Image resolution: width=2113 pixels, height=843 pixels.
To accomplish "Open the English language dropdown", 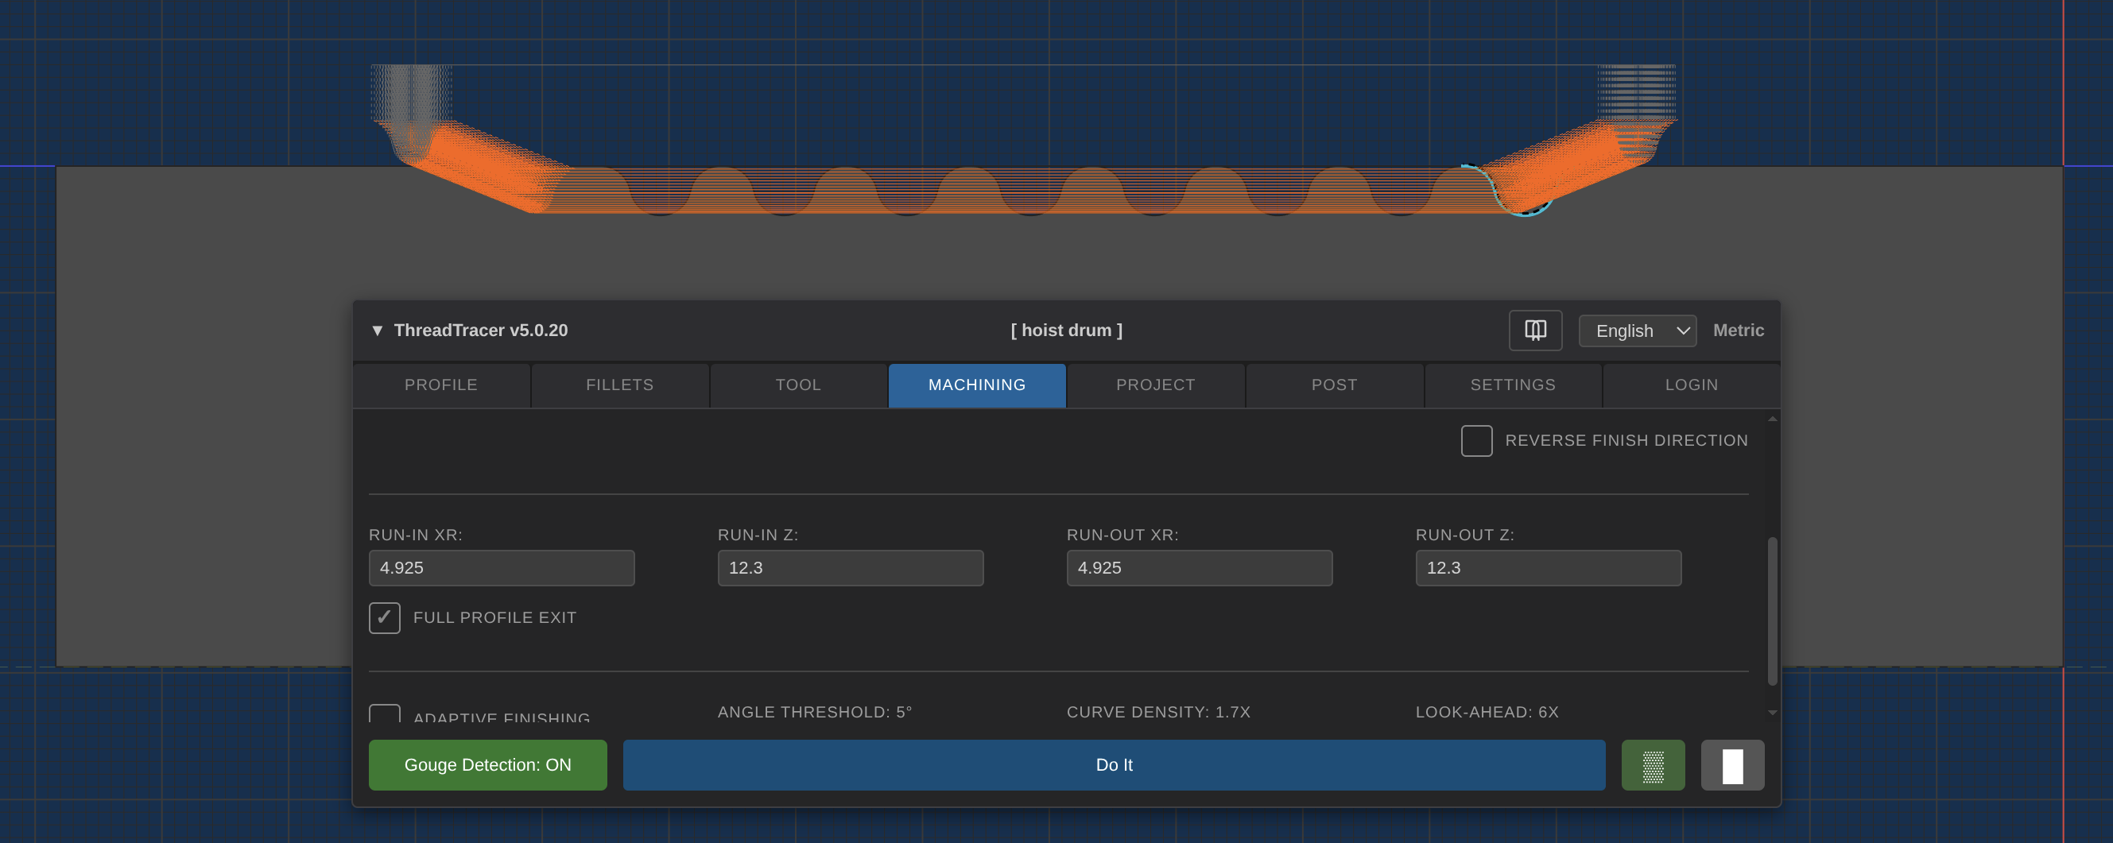I will click(x=1637, y=331).
